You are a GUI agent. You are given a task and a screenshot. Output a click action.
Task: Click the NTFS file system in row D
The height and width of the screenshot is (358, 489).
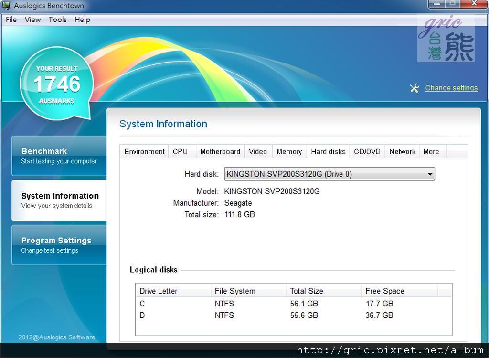[224, 315]
